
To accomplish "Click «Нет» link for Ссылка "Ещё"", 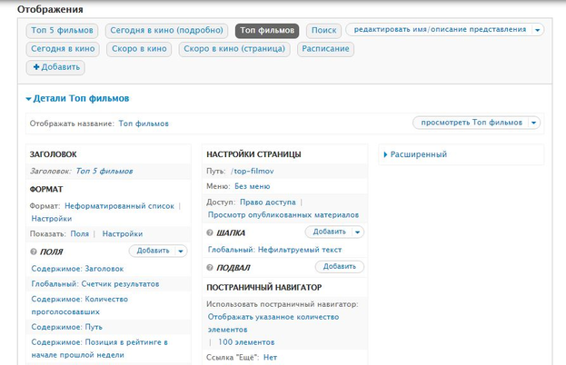I will [271, 358].
